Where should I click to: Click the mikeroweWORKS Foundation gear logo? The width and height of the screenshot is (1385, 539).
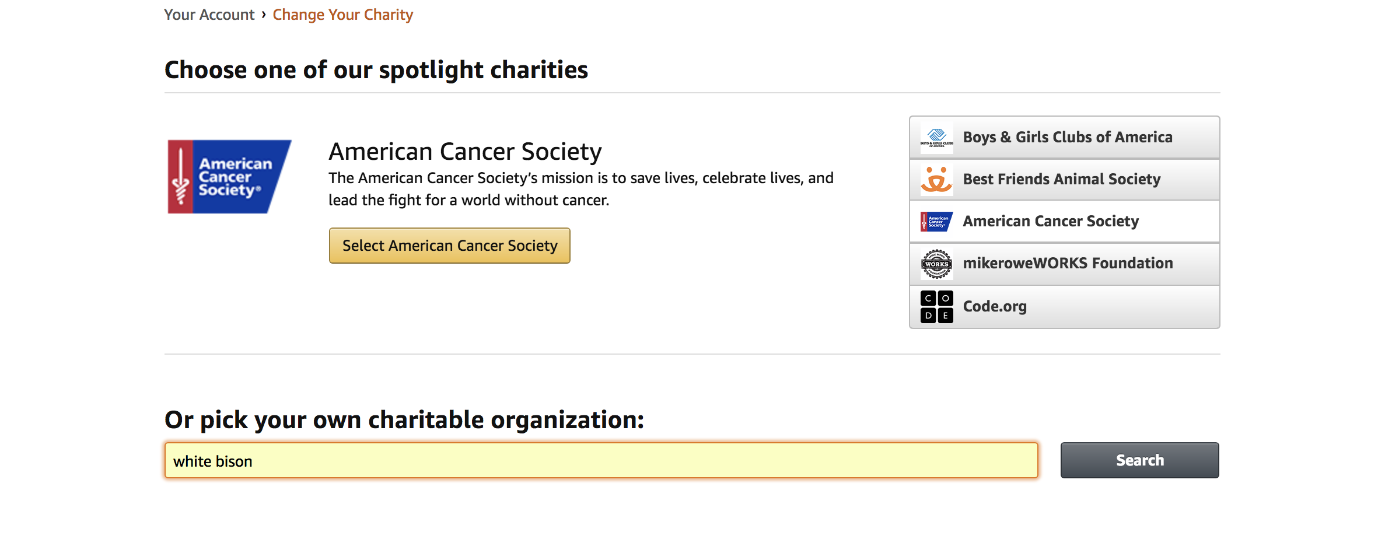click(936, 264)
